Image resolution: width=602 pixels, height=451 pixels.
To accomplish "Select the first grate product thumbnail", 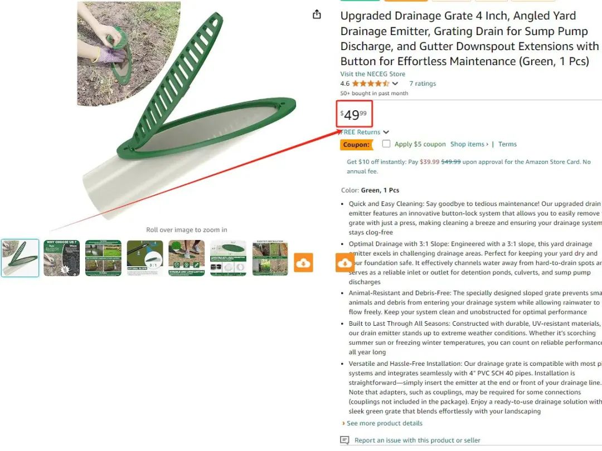I will tap(20, 258).
